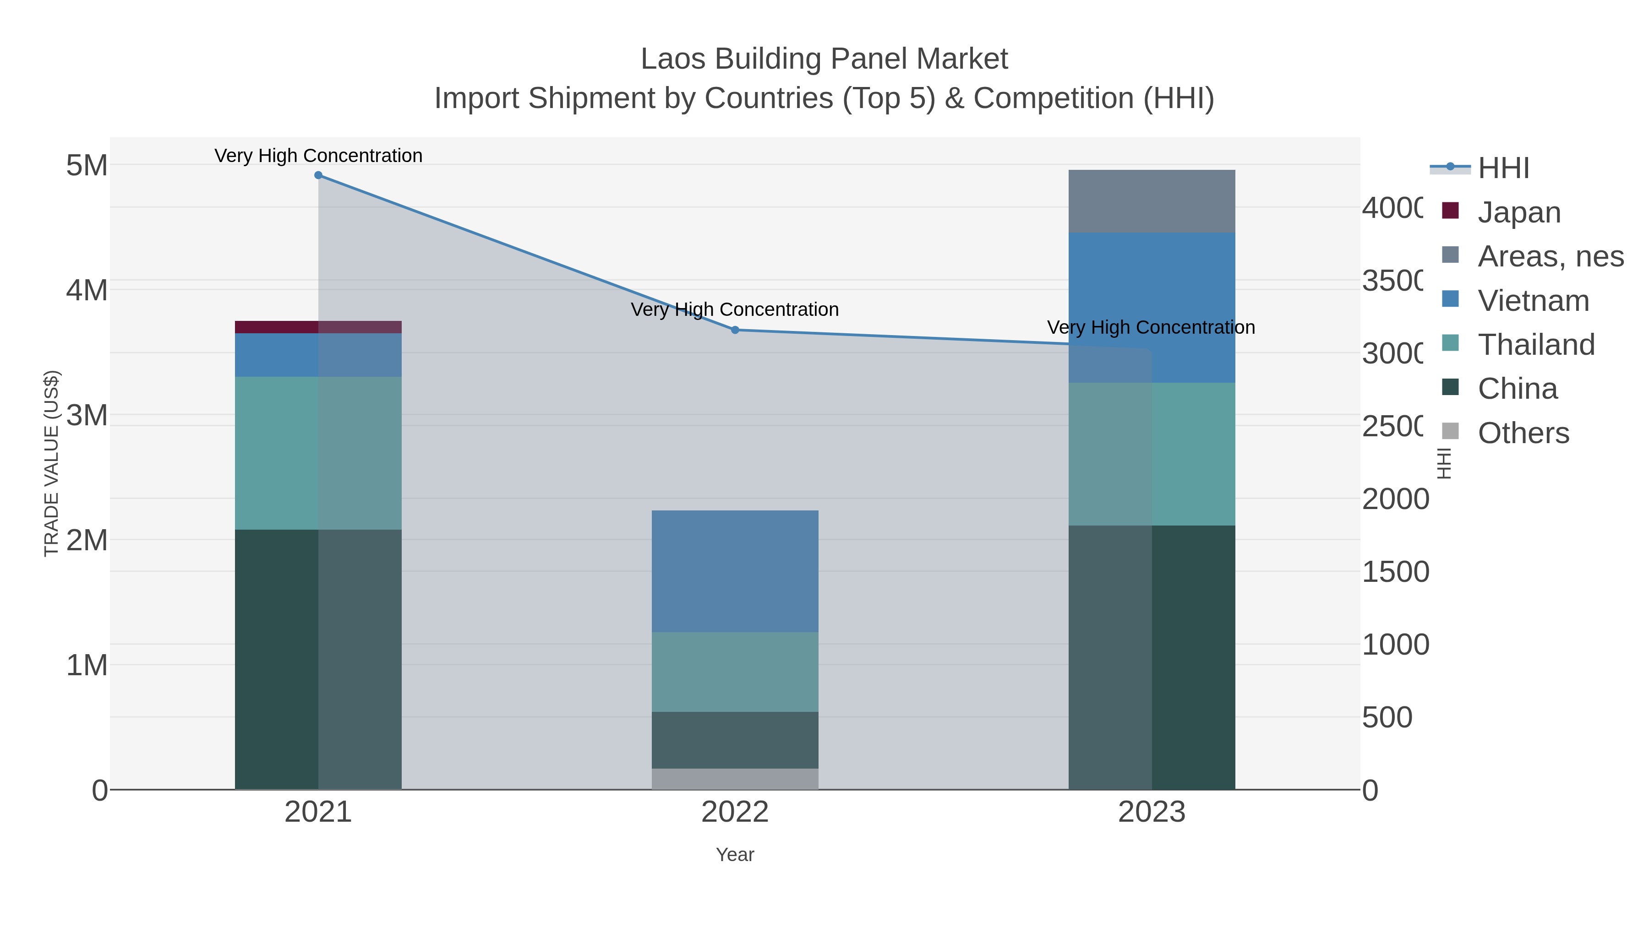
Task: Click 2023 Very High Concentration annotation
Action: point(1151,328)
